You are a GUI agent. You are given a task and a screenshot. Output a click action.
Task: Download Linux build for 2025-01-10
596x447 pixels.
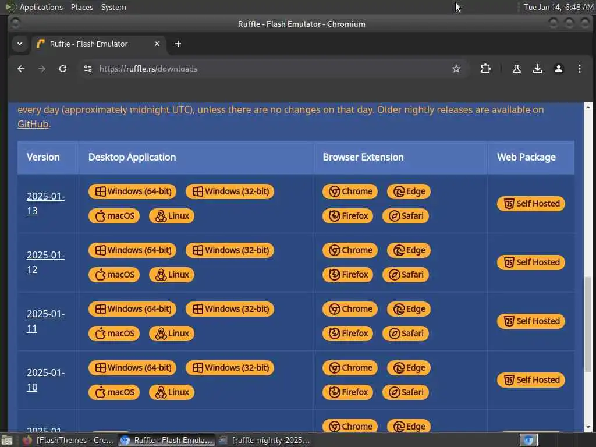coord(172,392)
